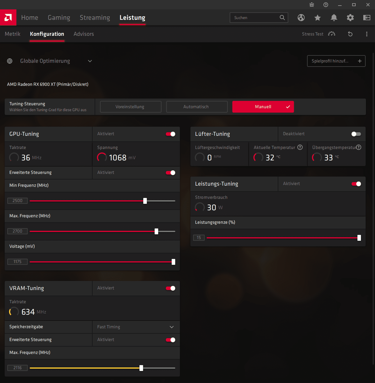Click the Stress Test label
This screenshot has height=383, width=375.
point(313,34)
